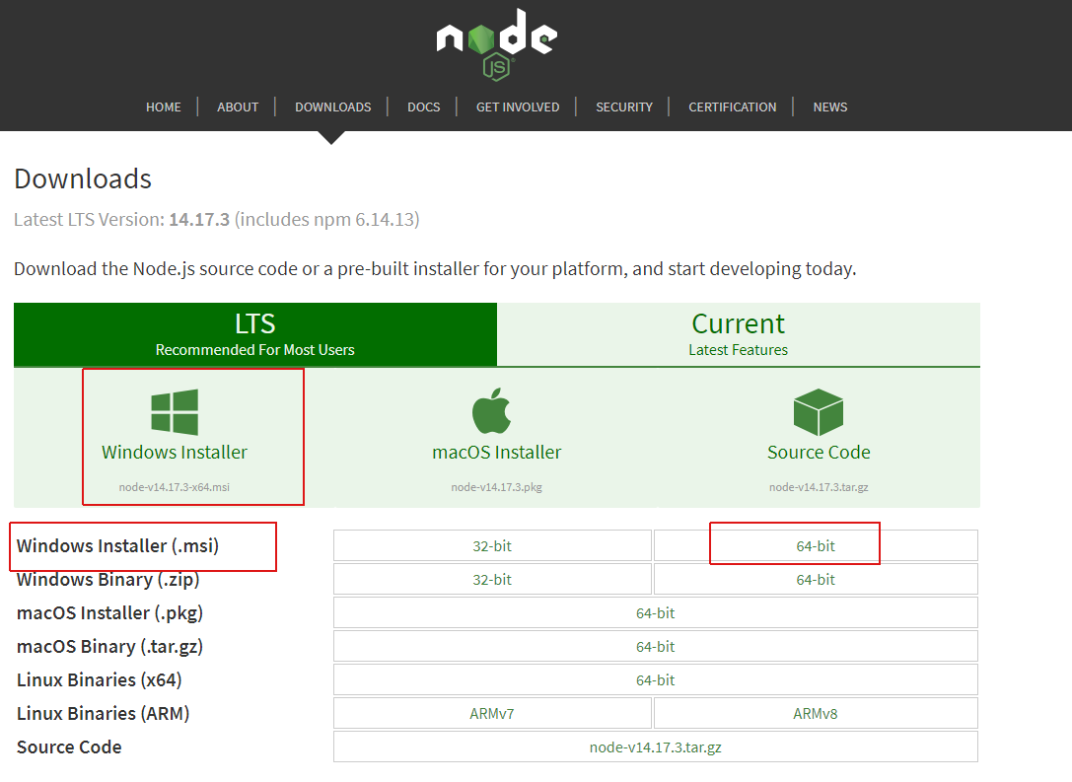The width and height of the screenshot is (1072, 782).
Task: Click the Windows Installer (.msi) row label
Action: pyautogui.click(x=117, y=545)
